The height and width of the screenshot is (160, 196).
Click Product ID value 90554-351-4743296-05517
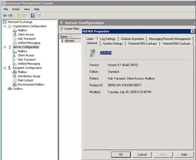point(124,85)
